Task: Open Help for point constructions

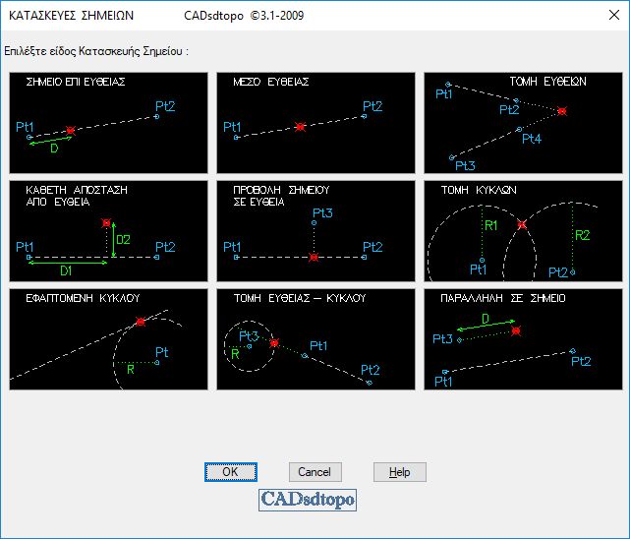Action: point(400,472)
